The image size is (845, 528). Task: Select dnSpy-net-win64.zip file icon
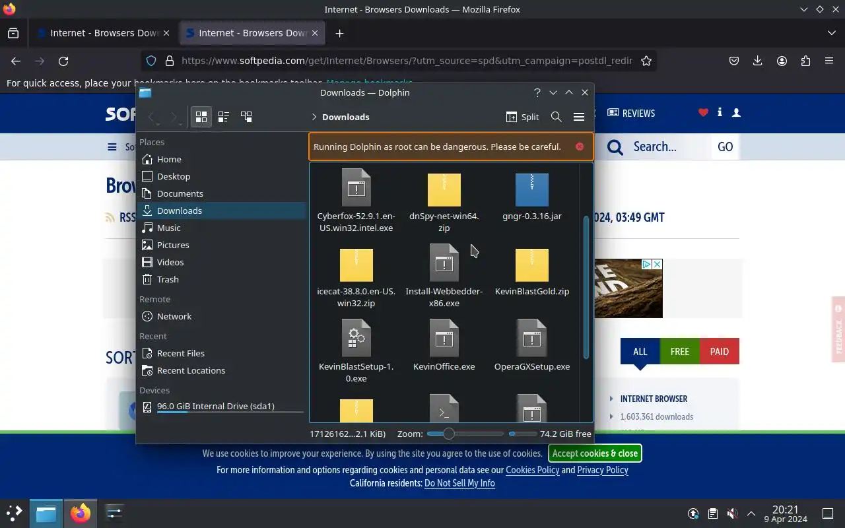tap(444, 189)
